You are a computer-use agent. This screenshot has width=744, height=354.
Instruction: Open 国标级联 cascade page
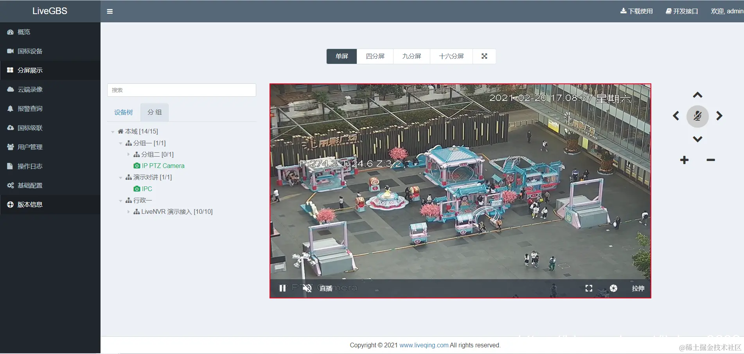(x=50, y=128)
